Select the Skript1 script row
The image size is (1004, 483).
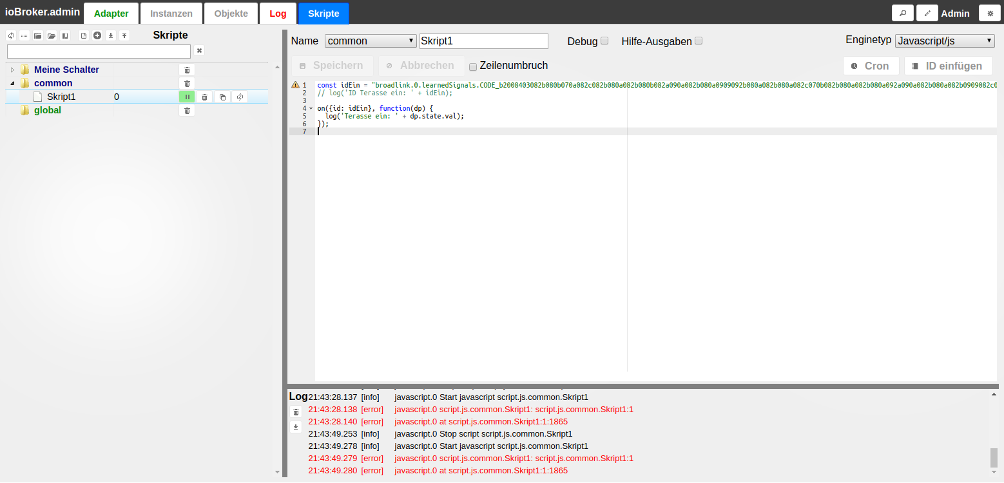coord(137,97)
